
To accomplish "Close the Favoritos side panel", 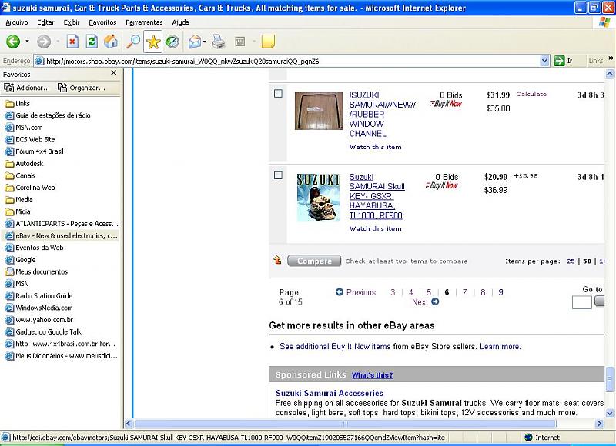I will (x=113, y=73).
